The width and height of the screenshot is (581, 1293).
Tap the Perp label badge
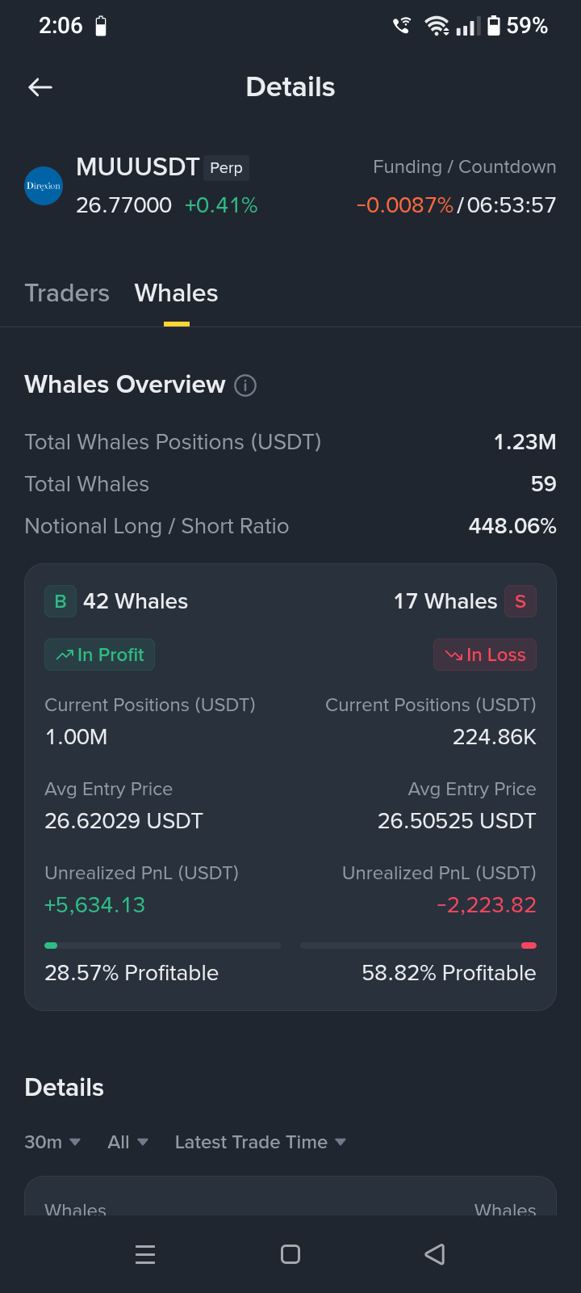click(226, 168)
